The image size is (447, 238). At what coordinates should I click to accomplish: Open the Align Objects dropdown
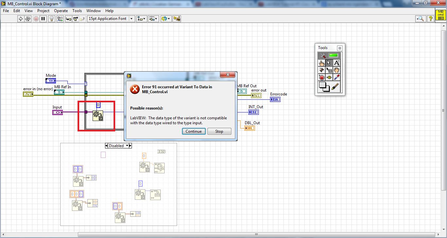pyautogui.click(x=142, y=19)
